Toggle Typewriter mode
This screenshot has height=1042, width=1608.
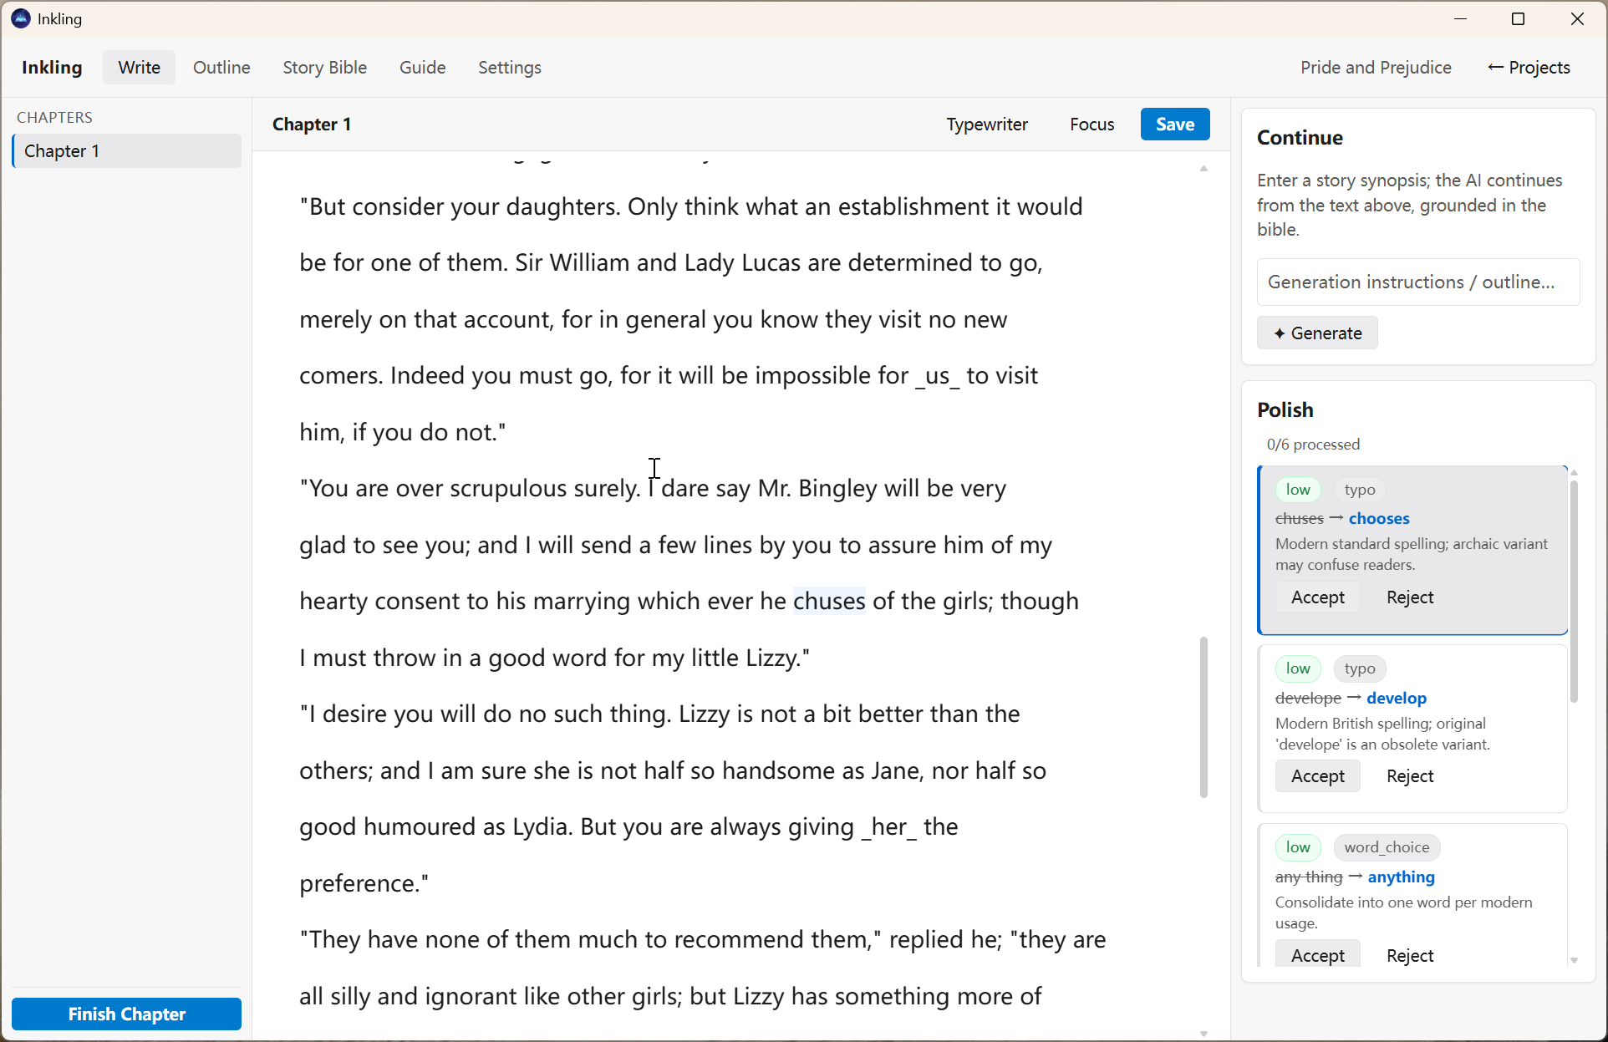(x=987, y=125)
